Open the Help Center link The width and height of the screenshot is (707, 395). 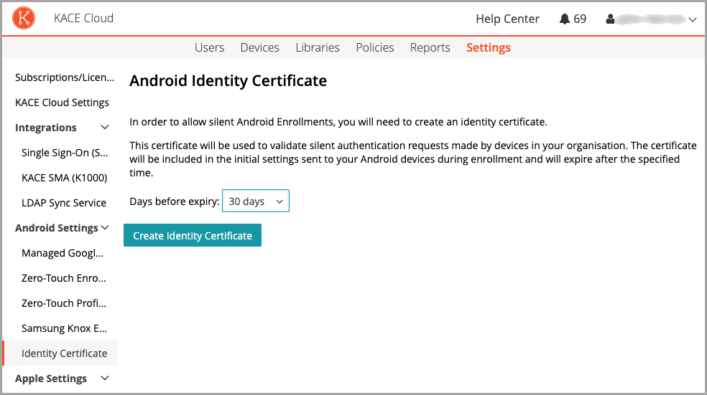[507, 19]
